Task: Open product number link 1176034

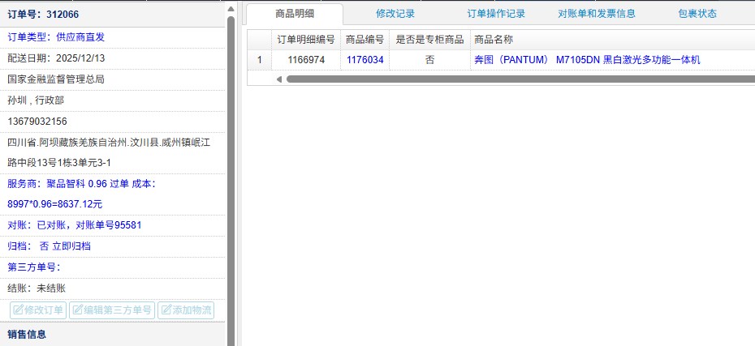Action: tap(365, 60)
